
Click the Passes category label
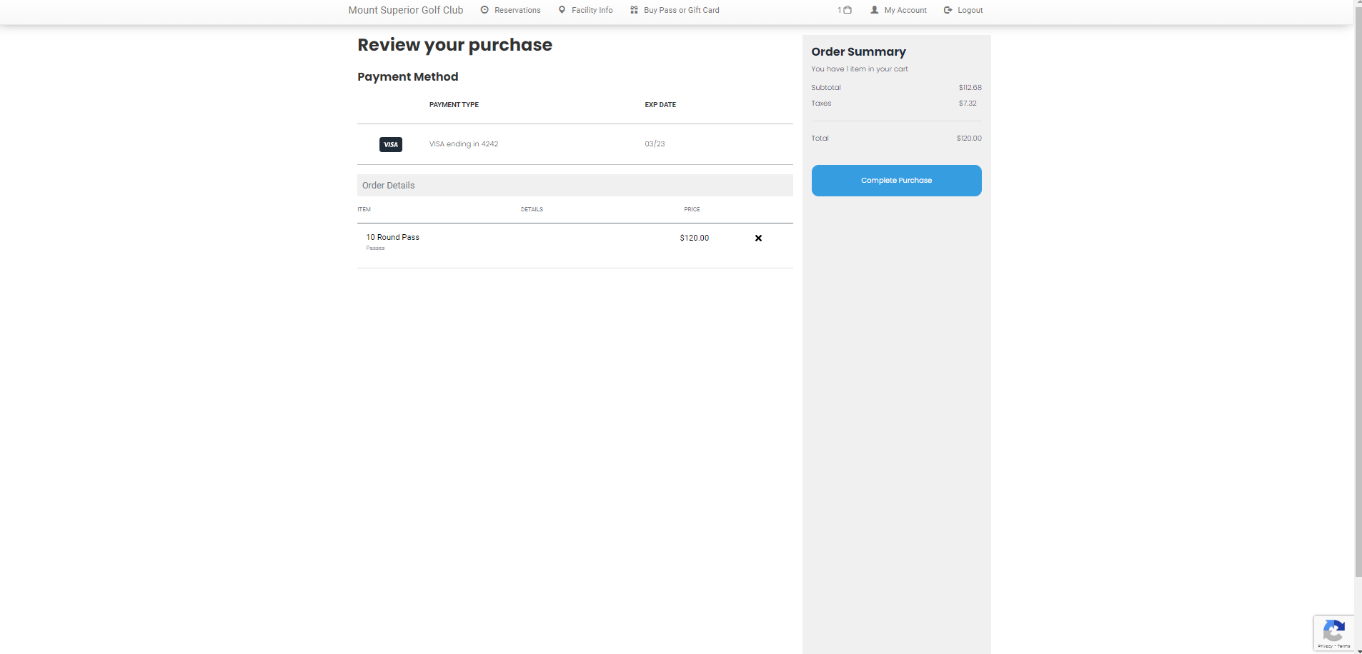(375, 248)
